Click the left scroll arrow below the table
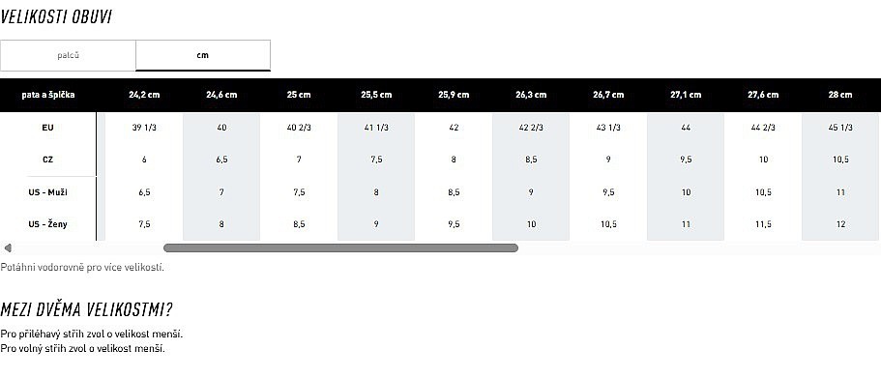881x378 pixels. [x=8, y=247]
